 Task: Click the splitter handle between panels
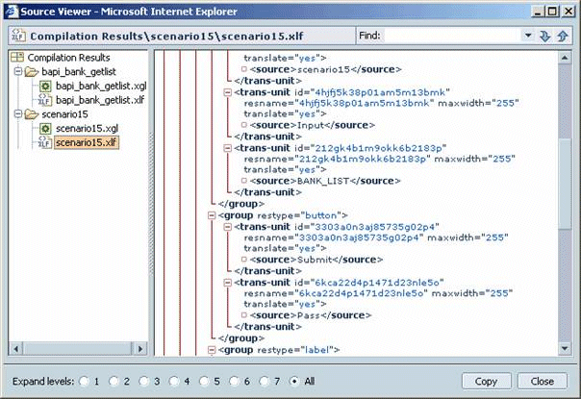point(151,204)
